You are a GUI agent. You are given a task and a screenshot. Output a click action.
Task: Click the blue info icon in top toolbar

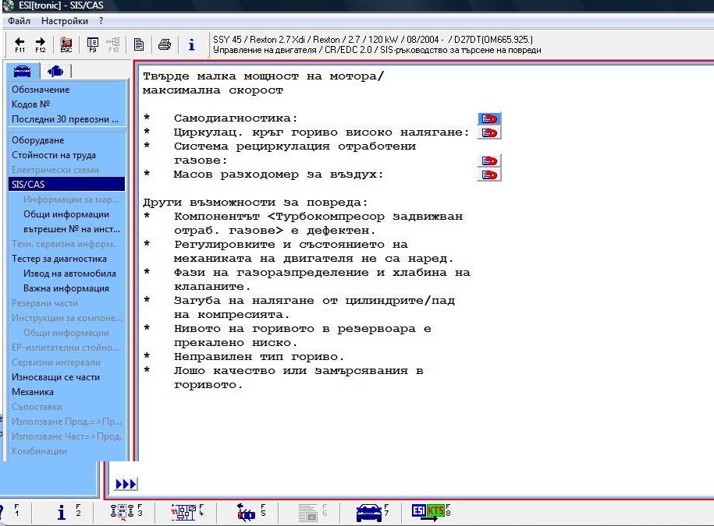(x=191, y=44)
